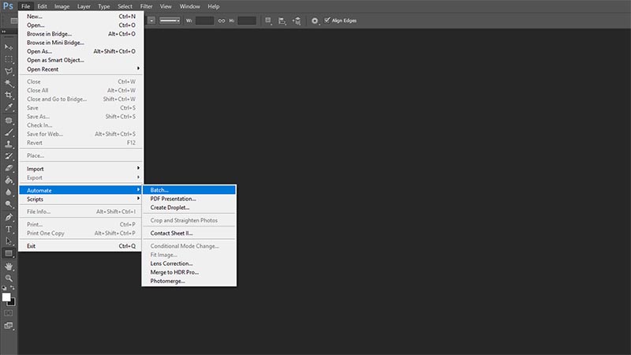Select the Crop tool
This screenshot has width=631, height=355.
tap(9, 95)
